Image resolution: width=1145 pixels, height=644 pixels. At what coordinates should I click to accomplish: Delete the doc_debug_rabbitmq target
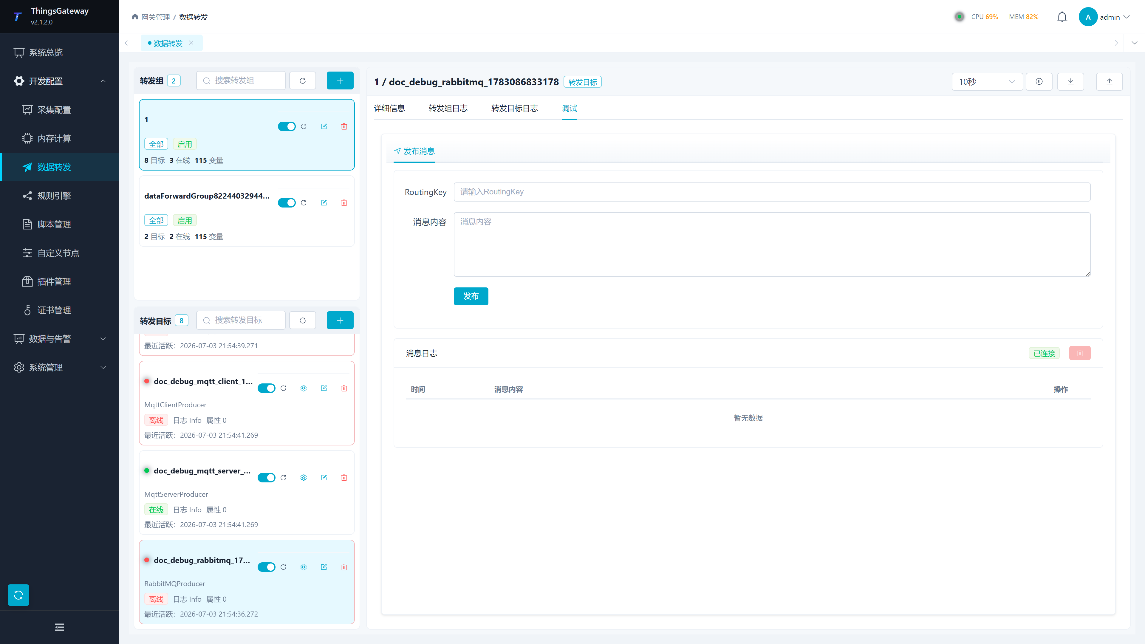click(x=344, y=567)
